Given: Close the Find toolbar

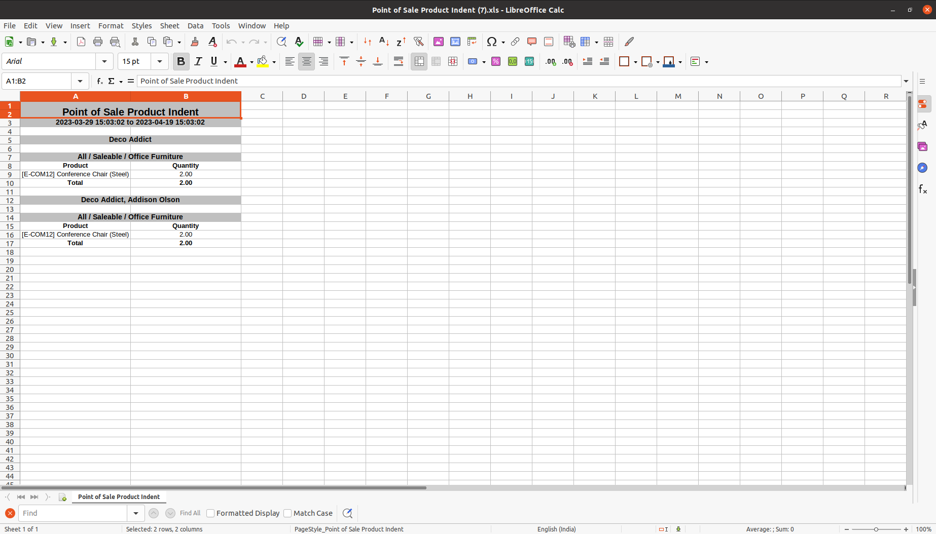Looking at the screenshot, I should [x=10, y=513].
